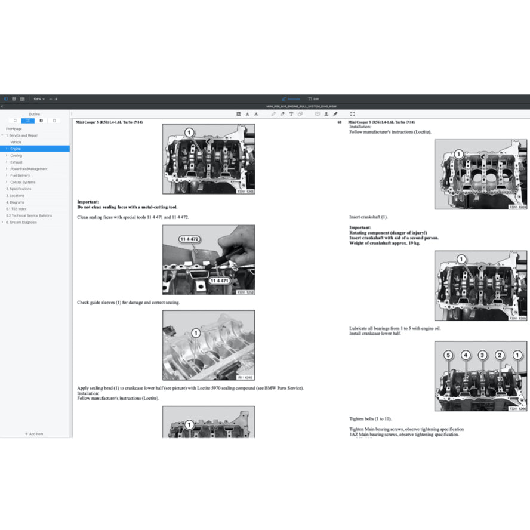This screenshot has height=530, width=530.
Task: Click the selection rectangle crop icon
Action: 353,113
